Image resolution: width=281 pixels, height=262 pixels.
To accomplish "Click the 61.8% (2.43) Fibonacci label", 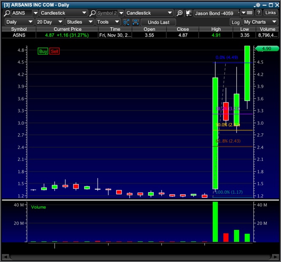I will [x=228, y=141].
